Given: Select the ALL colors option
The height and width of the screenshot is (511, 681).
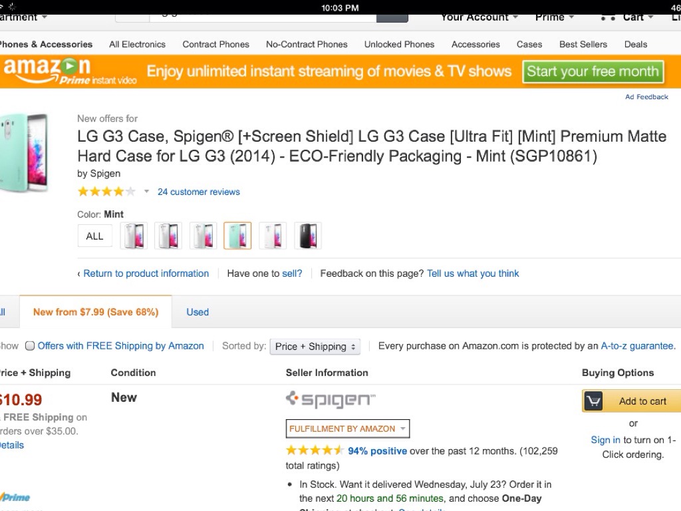Looking at the screenshot, I should 94,236.
